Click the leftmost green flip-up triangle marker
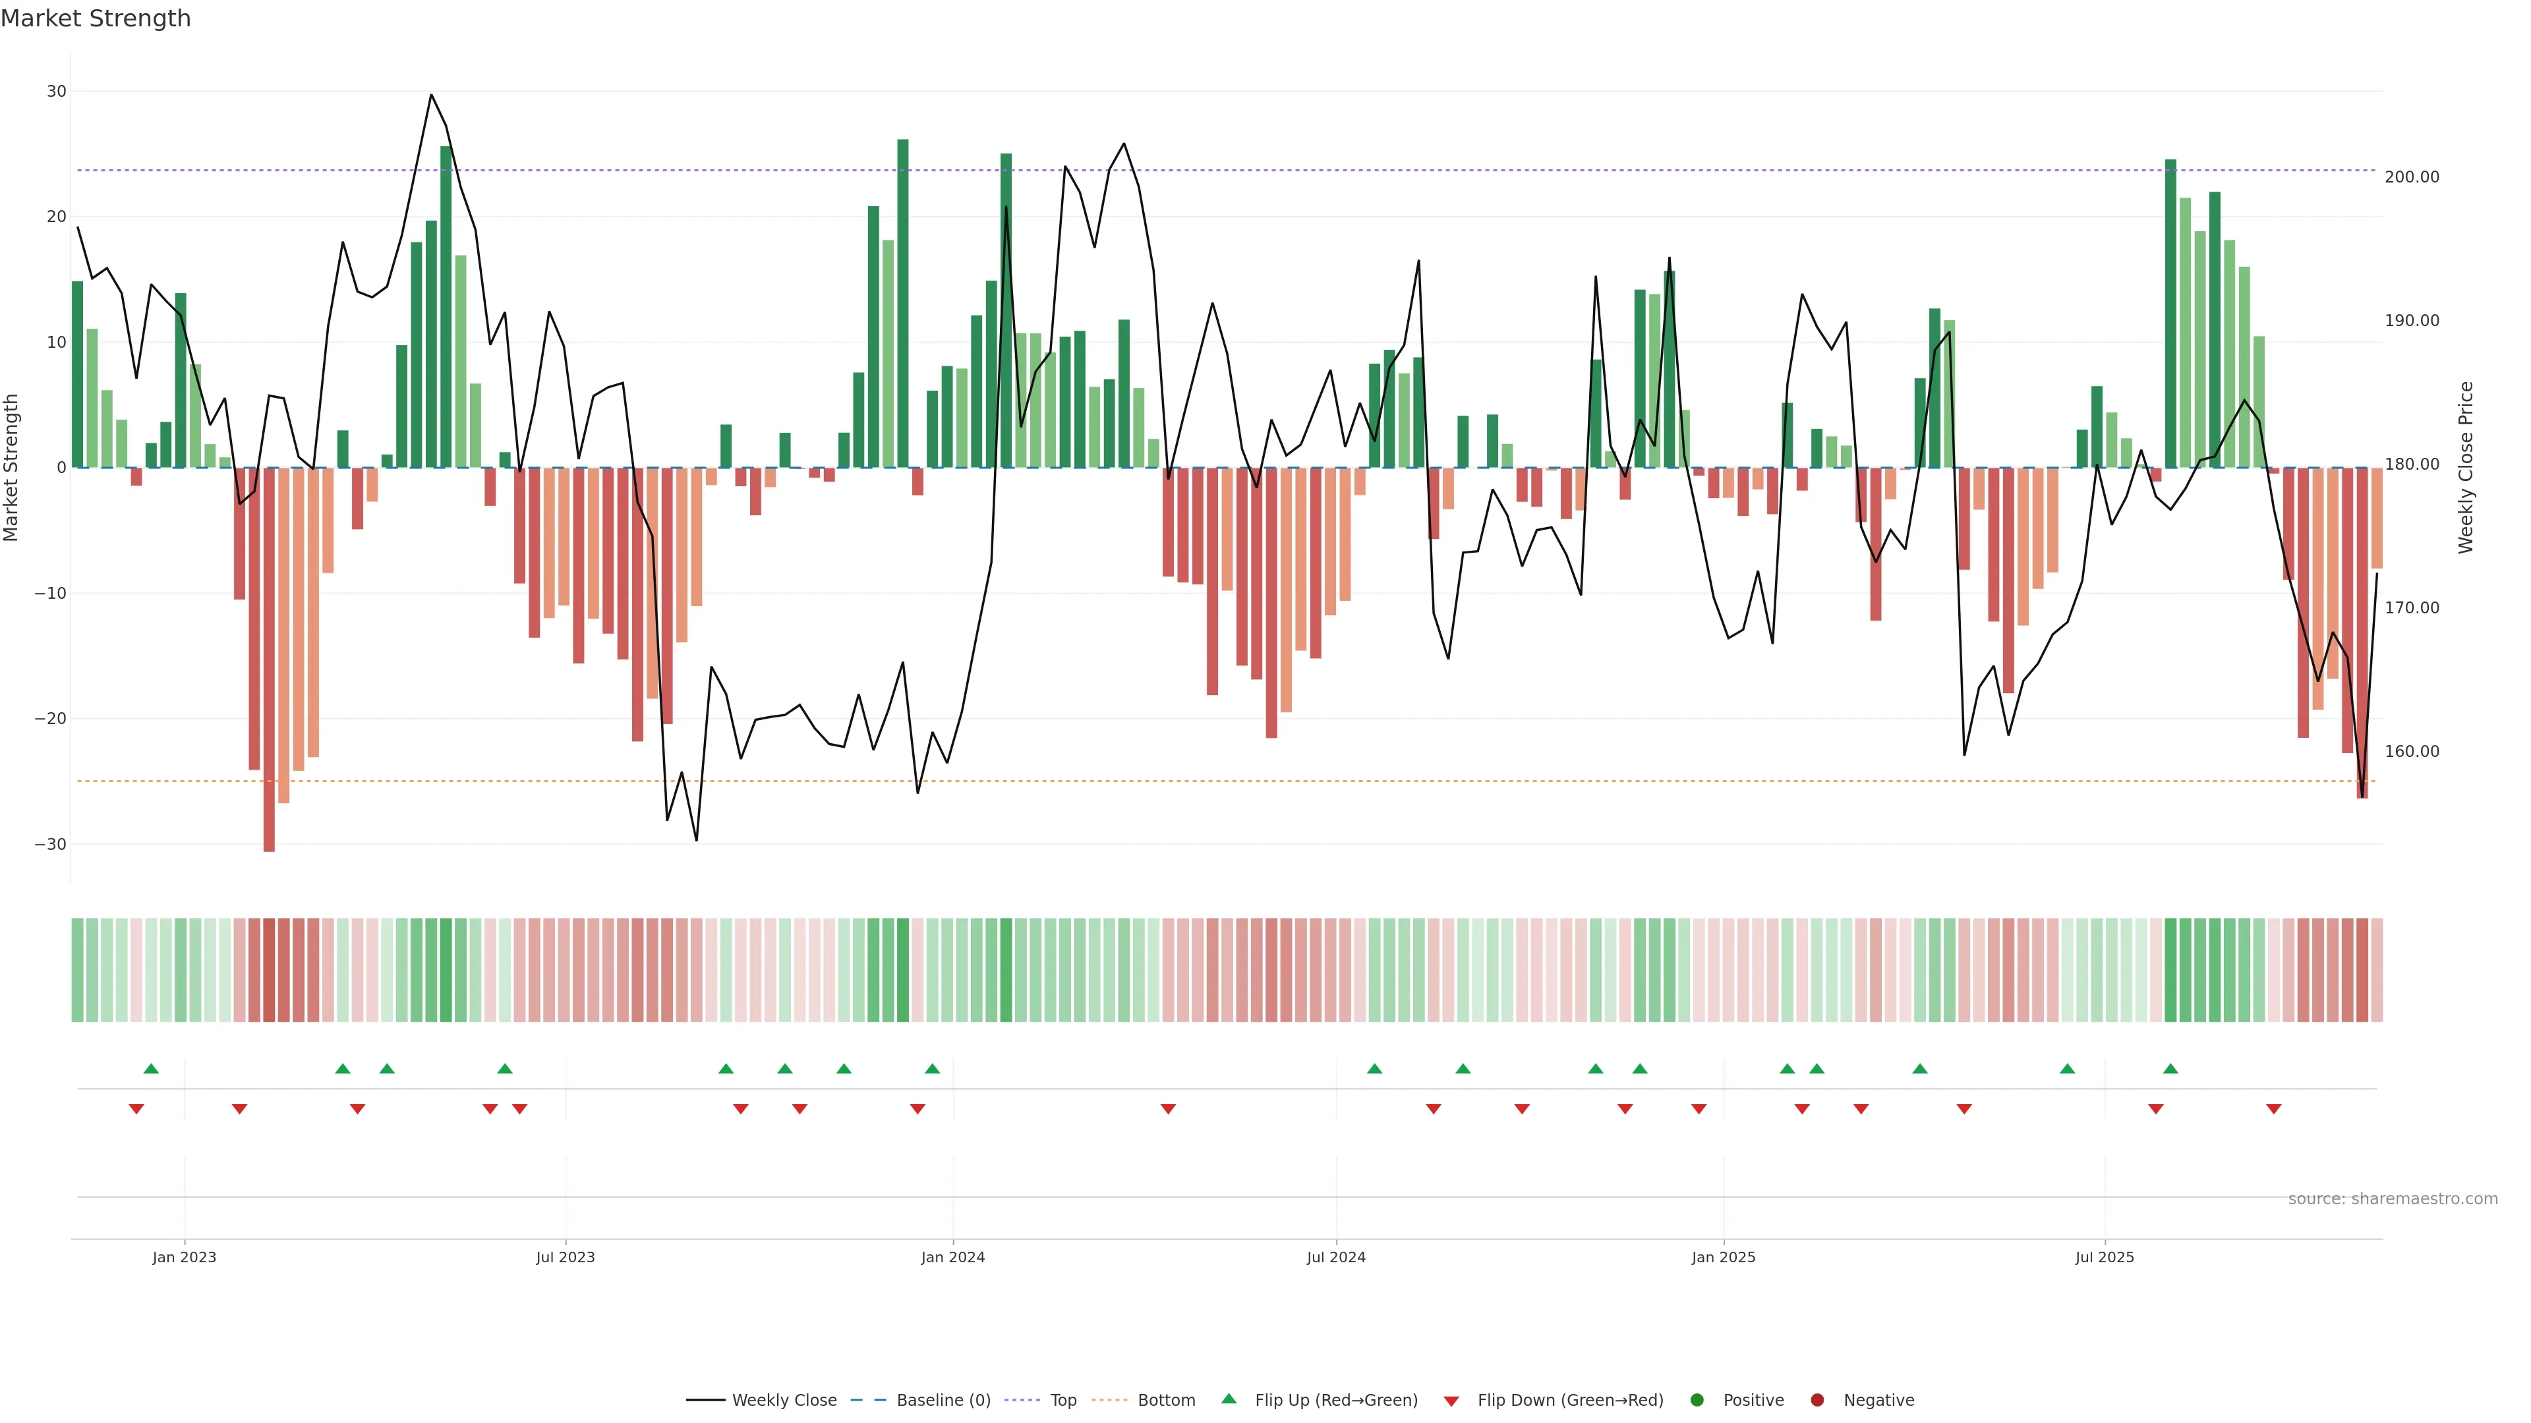This screenshot has height=1423, width=2531. tap(152, 1069)
